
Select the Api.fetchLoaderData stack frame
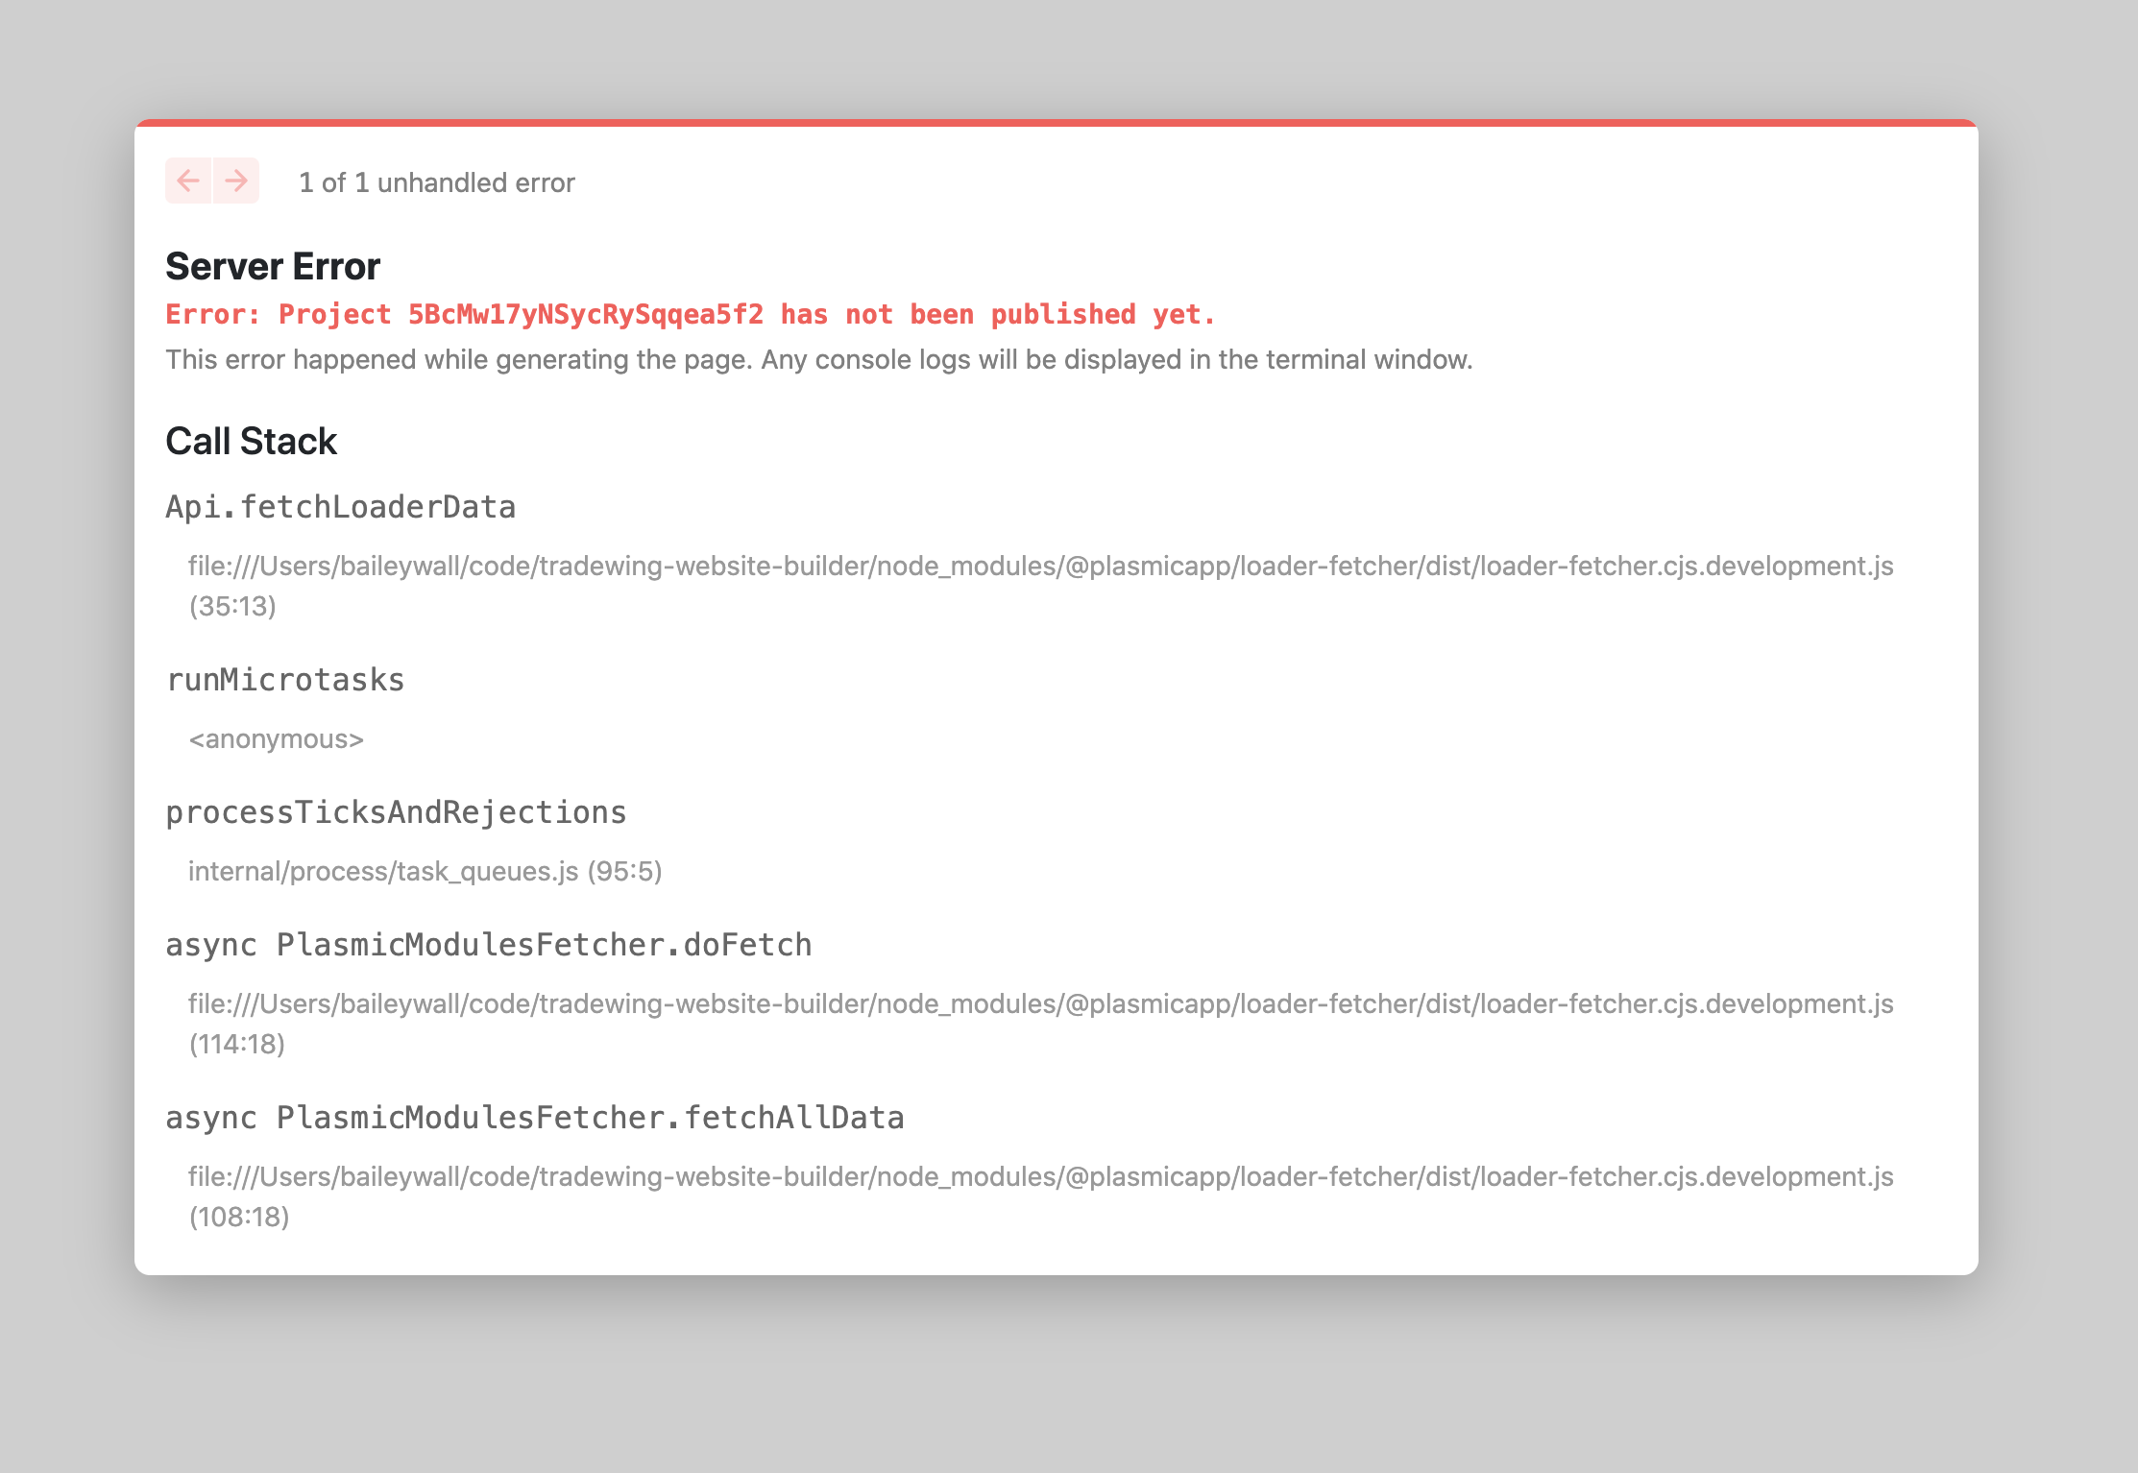click(340, 506)
